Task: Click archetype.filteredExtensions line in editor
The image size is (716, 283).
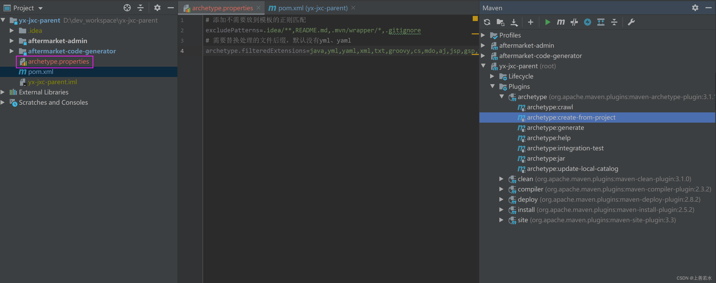Action: (342, 51)
